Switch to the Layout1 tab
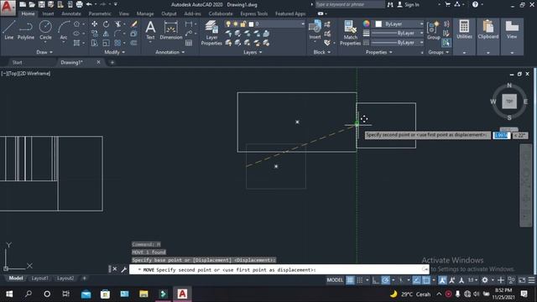537x302 pixels. [40, 278]
